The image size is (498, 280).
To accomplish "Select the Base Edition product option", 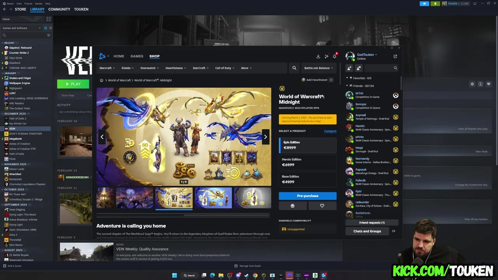I will pyautogui.click(x=308, y=179).
